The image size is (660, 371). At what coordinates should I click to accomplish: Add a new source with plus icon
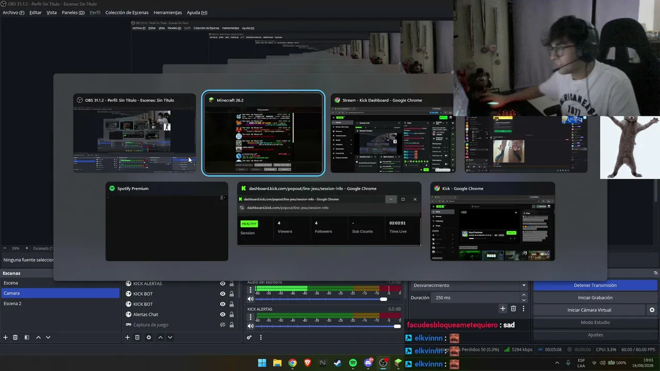pyautogui.click(x=127, y=338)
